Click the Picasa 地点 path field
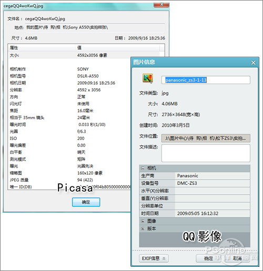This screenshot has height=271, width=263. pyautogui.click(x=95, y=28)
